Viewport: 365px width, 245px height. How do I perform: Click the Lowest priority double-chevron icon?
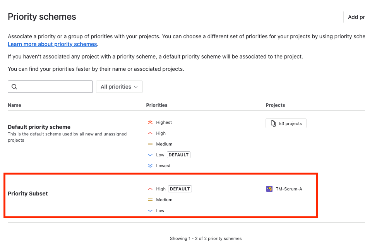click(x=150, y=166)
